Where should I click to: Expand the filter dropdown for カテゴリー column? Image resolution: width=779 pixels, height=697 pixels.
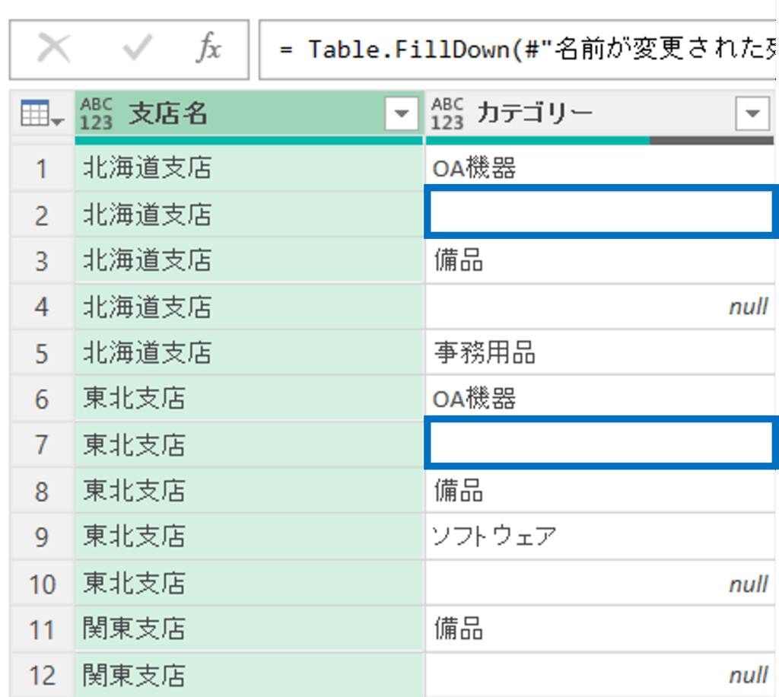(x=752, y=115)
